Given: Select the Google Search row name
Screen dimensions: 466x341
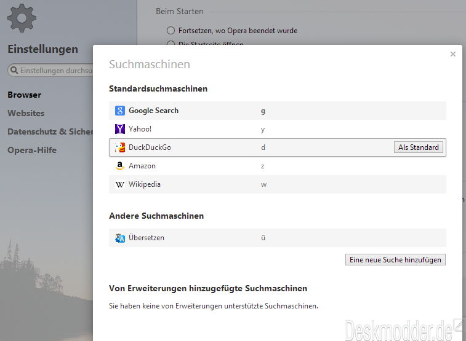Looking at the screenshot, I should [153, 111].
